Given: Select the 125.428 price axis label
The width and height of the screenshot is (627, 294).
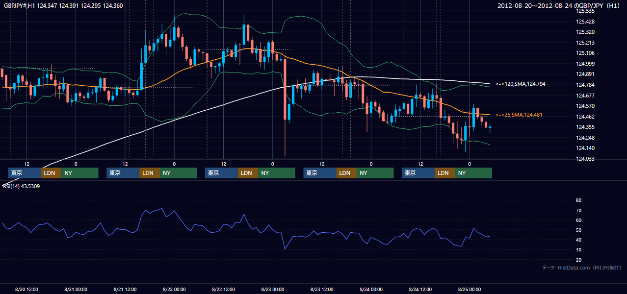Looking at the screenshot, I should click(x=585, y=22).
